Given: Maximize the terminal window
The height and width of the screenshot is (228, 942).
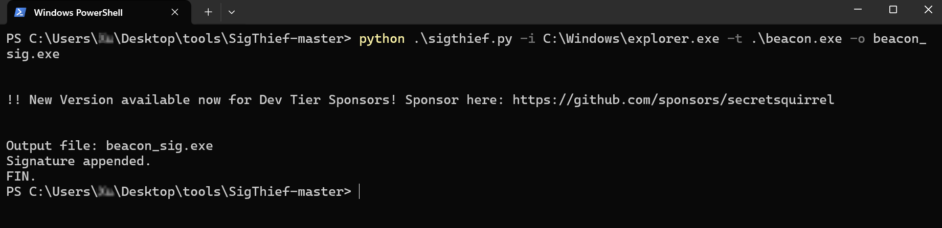Looking at the screenshot, I should [x=893, y=10].
